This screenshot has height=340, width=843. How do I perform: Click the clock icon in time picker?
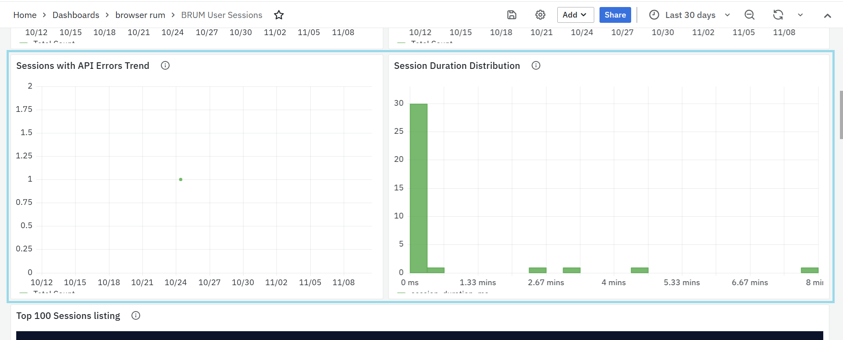[654, 15]
